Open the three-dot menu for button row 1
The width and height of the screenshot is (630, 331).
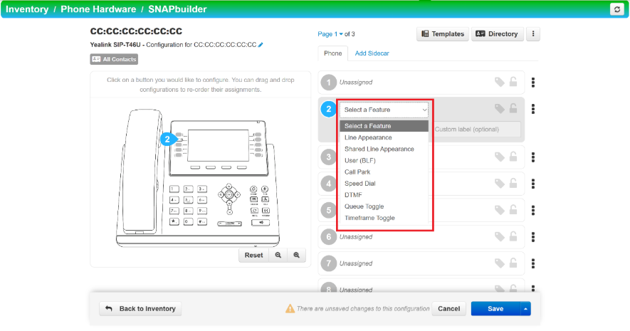(533, 83)
